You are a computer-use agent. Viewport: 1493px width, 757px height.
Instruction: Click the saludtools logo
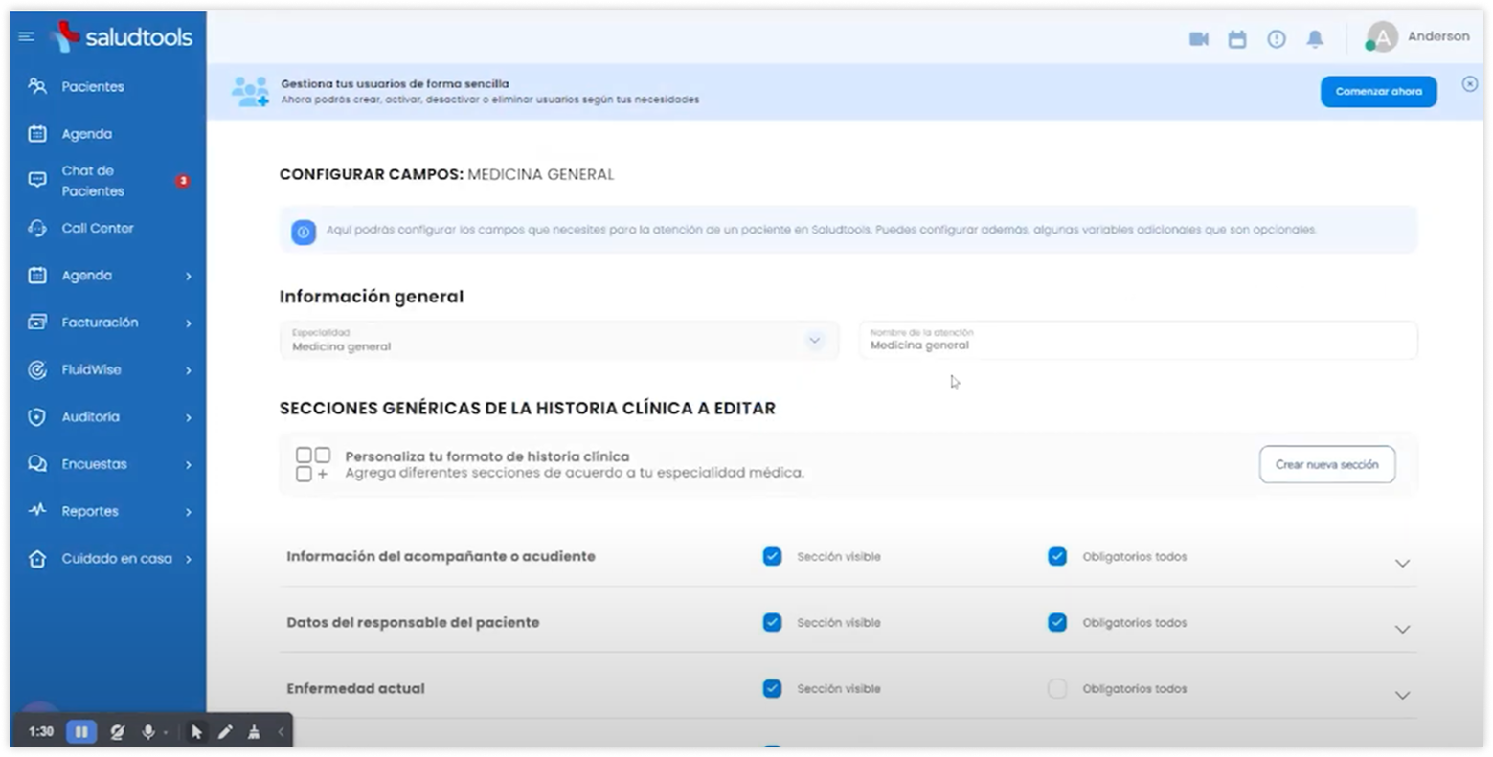[123, 36]
